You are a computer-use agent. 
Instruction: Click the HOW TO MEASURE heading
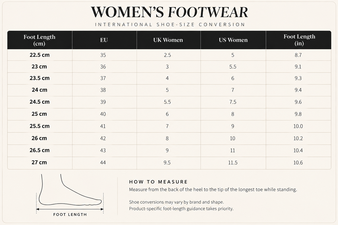point(158,182)
